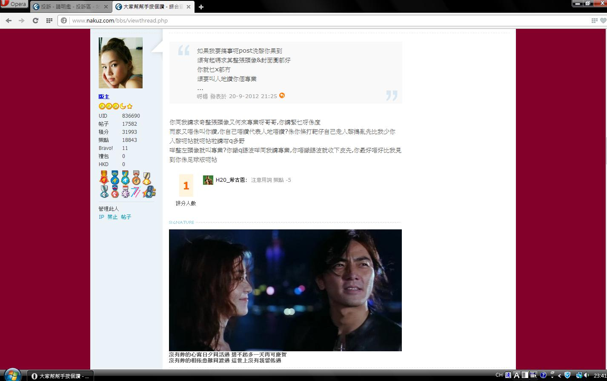
Task: Click the 樂點 value 18843
Action: tap(129, 140)
